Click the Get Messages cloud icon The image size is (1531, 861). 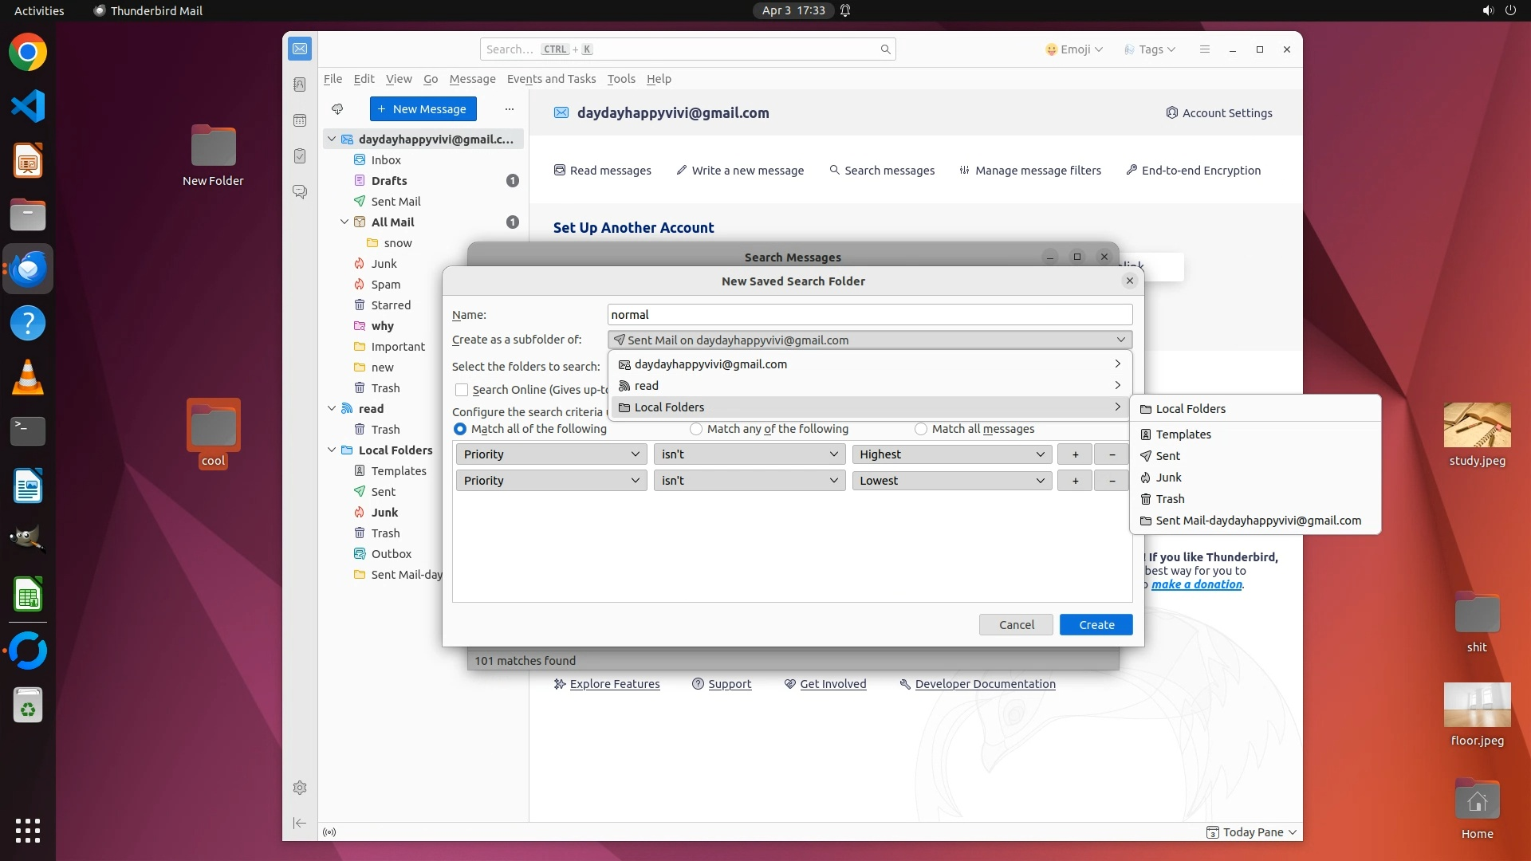337,109
